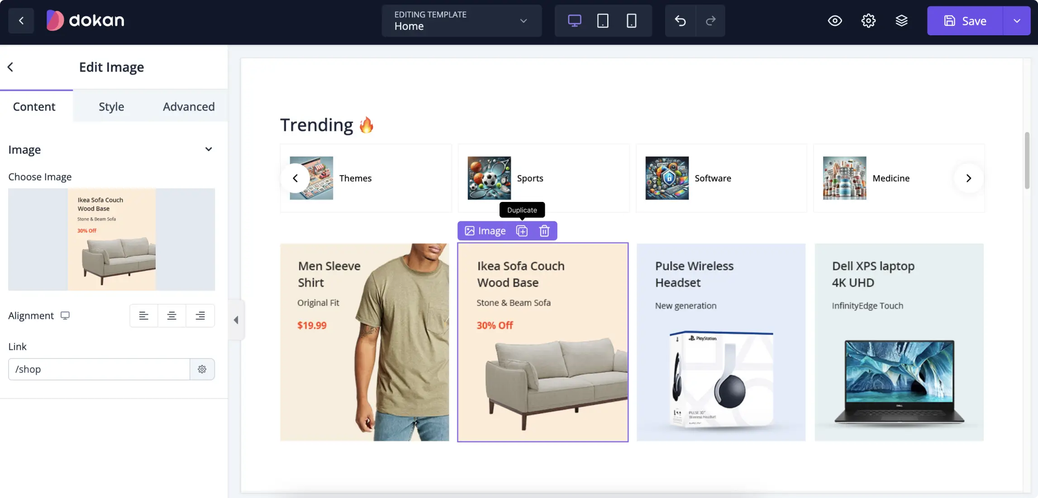This screenshot has height=498, width=1038.
Task: Select the desktop view icon
Action: [574, 20]
